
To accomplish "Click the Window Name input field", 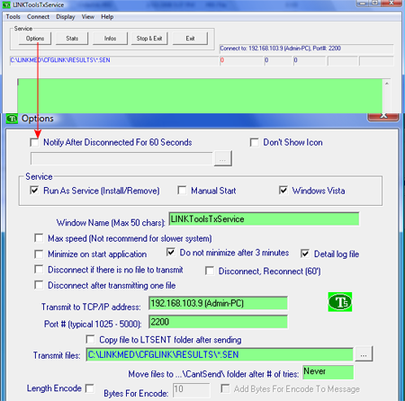I will pyautogui.click(x=264, y=218).
